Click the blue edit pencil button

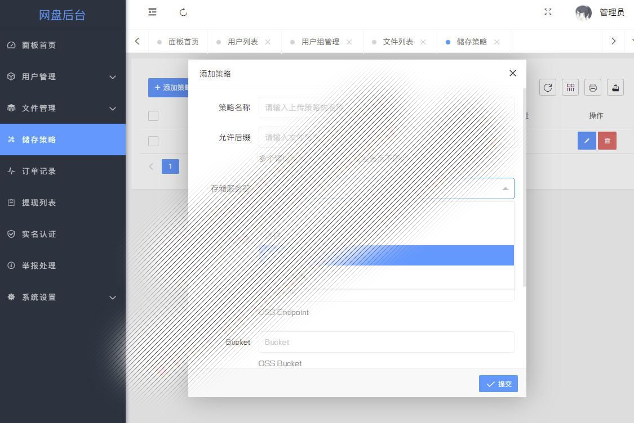tap(587, 141)
